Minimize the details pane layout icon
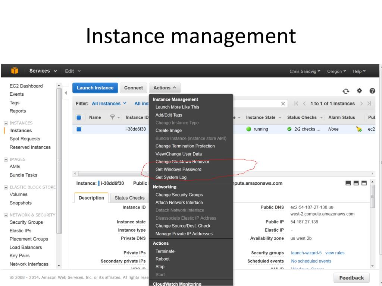382x286 pixels. point(348,183)
